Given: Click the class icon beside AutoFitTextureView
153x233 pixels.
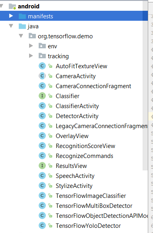Looking at the screenshot, I should coord(42,66).
